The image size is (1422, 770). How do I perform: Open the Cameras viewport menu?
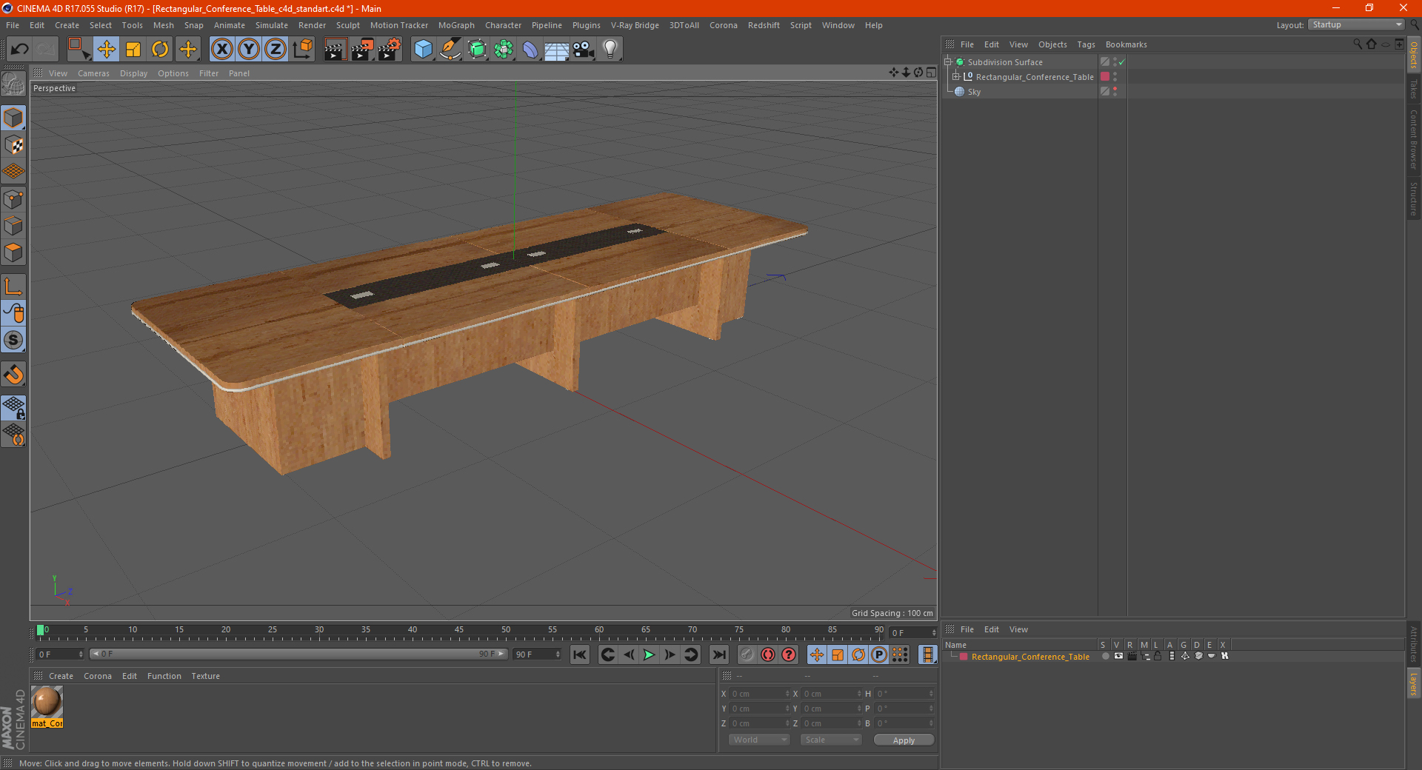pyautogui.click(x=93, y=73)
